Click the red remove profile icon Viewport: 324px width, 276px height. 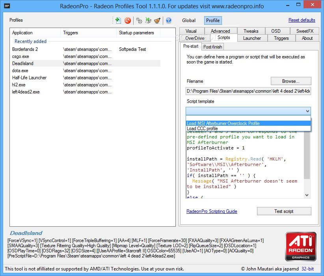tap(128, 21)
